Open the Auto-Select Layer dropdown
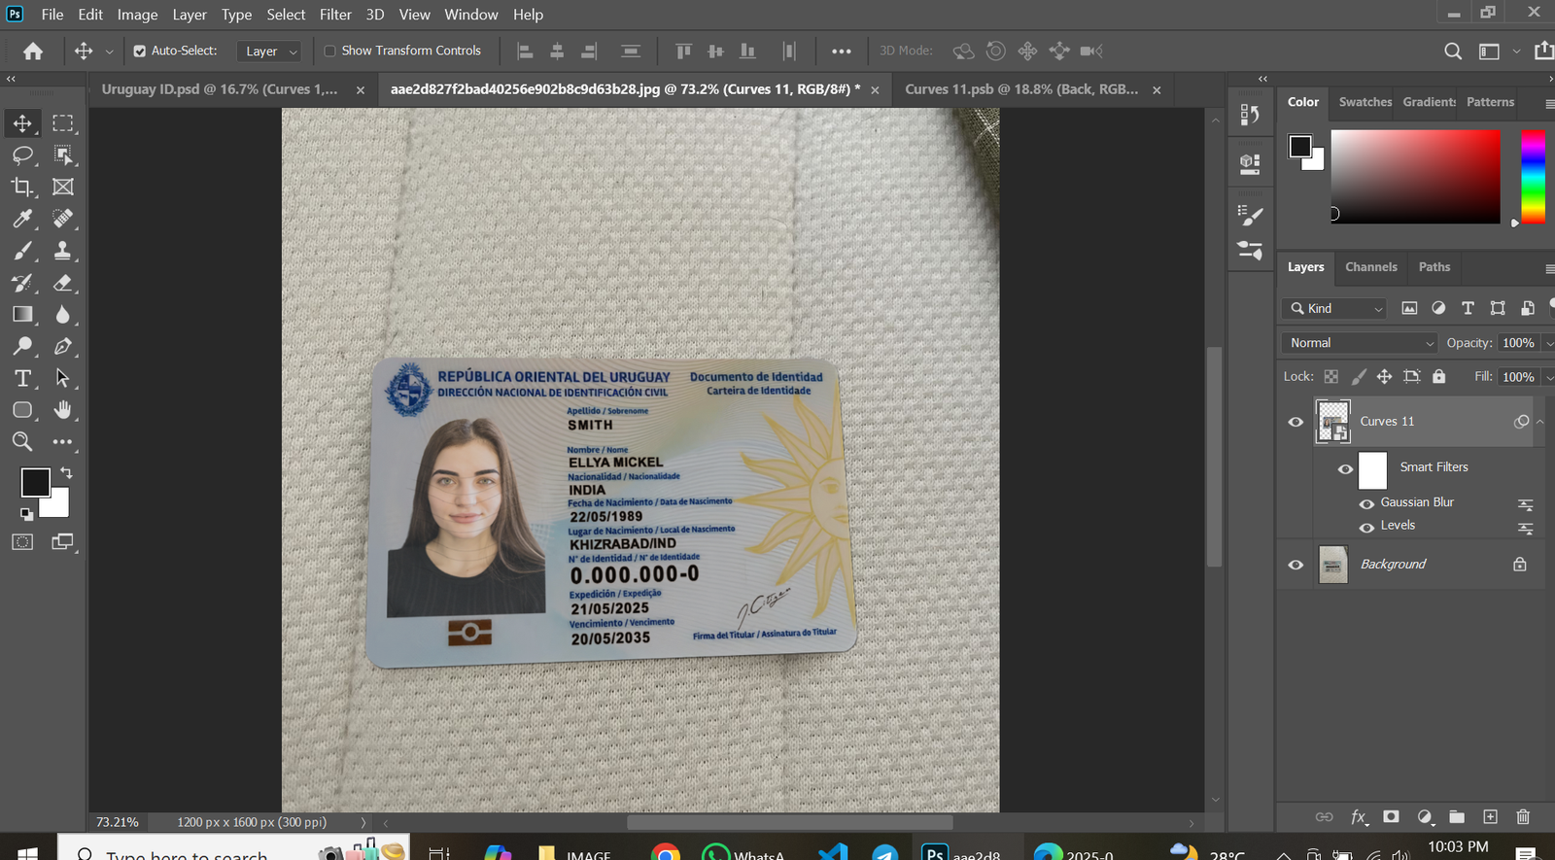Screen dimensions: 1555x860 268,52
